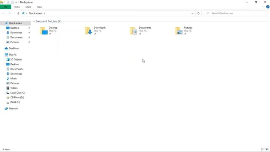Open DATA (E:) drive

coord(15,102)
